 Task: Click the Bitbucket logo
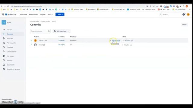[11, 14]
